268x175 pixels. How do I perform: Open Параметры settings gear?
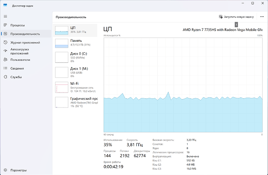pyautogui.click(x=5, y=170)
